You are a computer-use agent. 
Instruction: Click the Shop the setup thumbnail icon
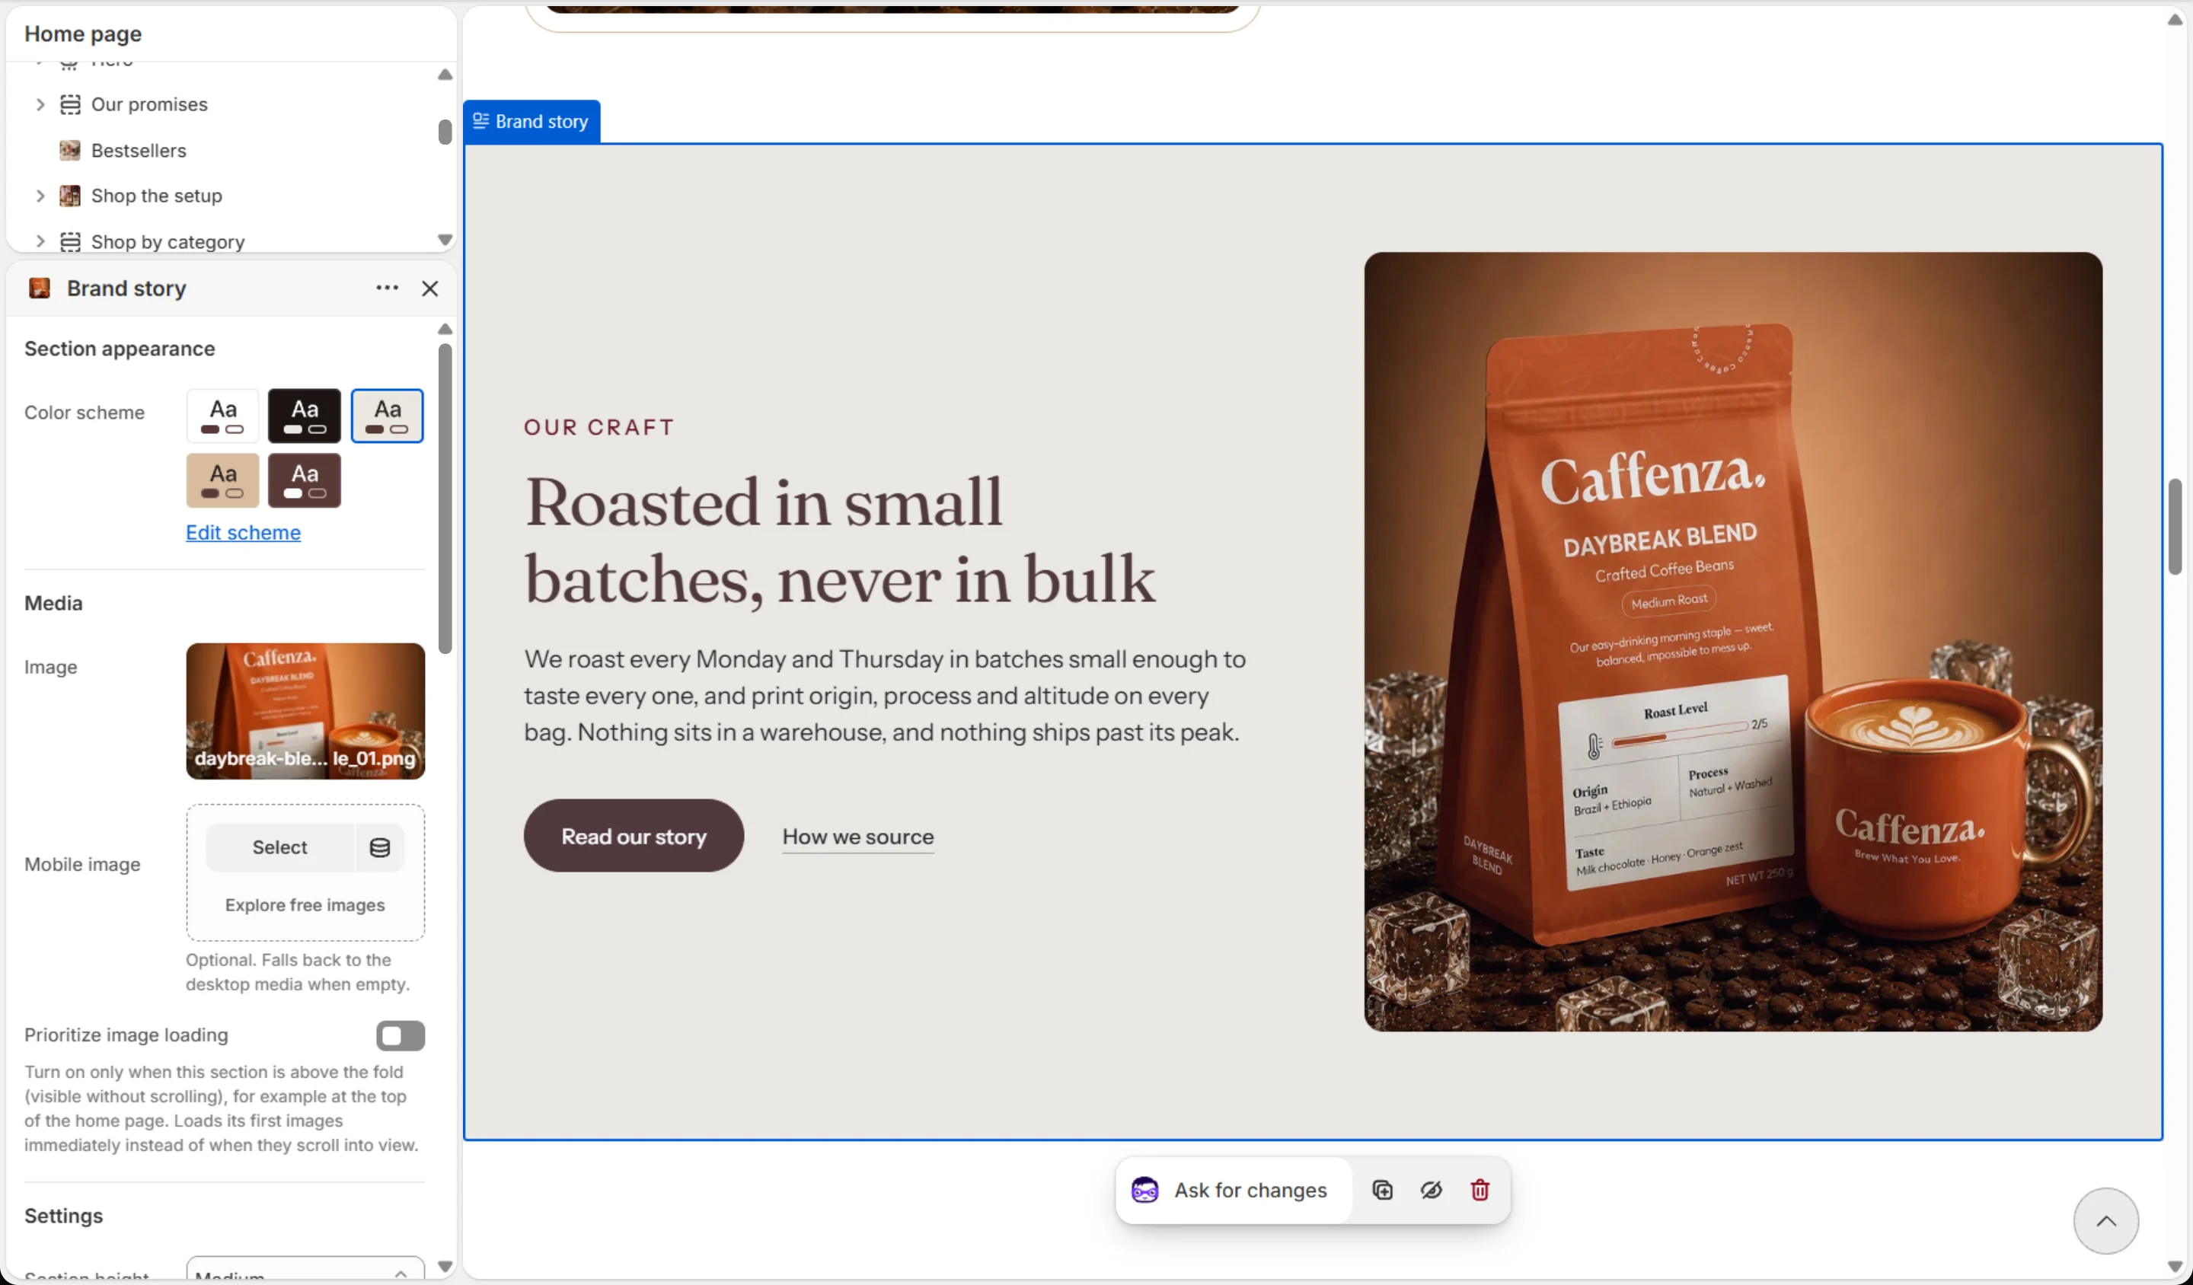pos(69,196)
